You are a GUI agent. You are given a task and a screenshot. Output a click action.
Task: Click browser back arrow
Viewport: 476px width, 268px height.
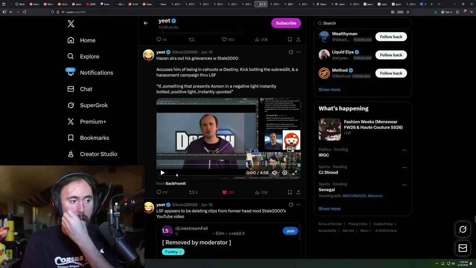11,12
